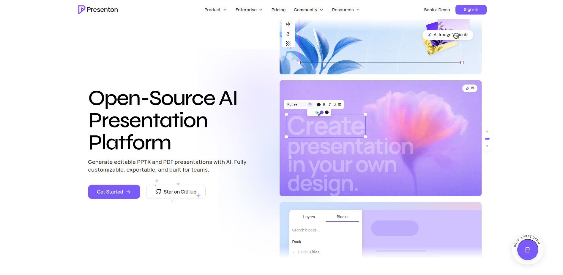Click the transparency checkerboard icon
This screenshot has width=563, height=275.
click(288, 43)
